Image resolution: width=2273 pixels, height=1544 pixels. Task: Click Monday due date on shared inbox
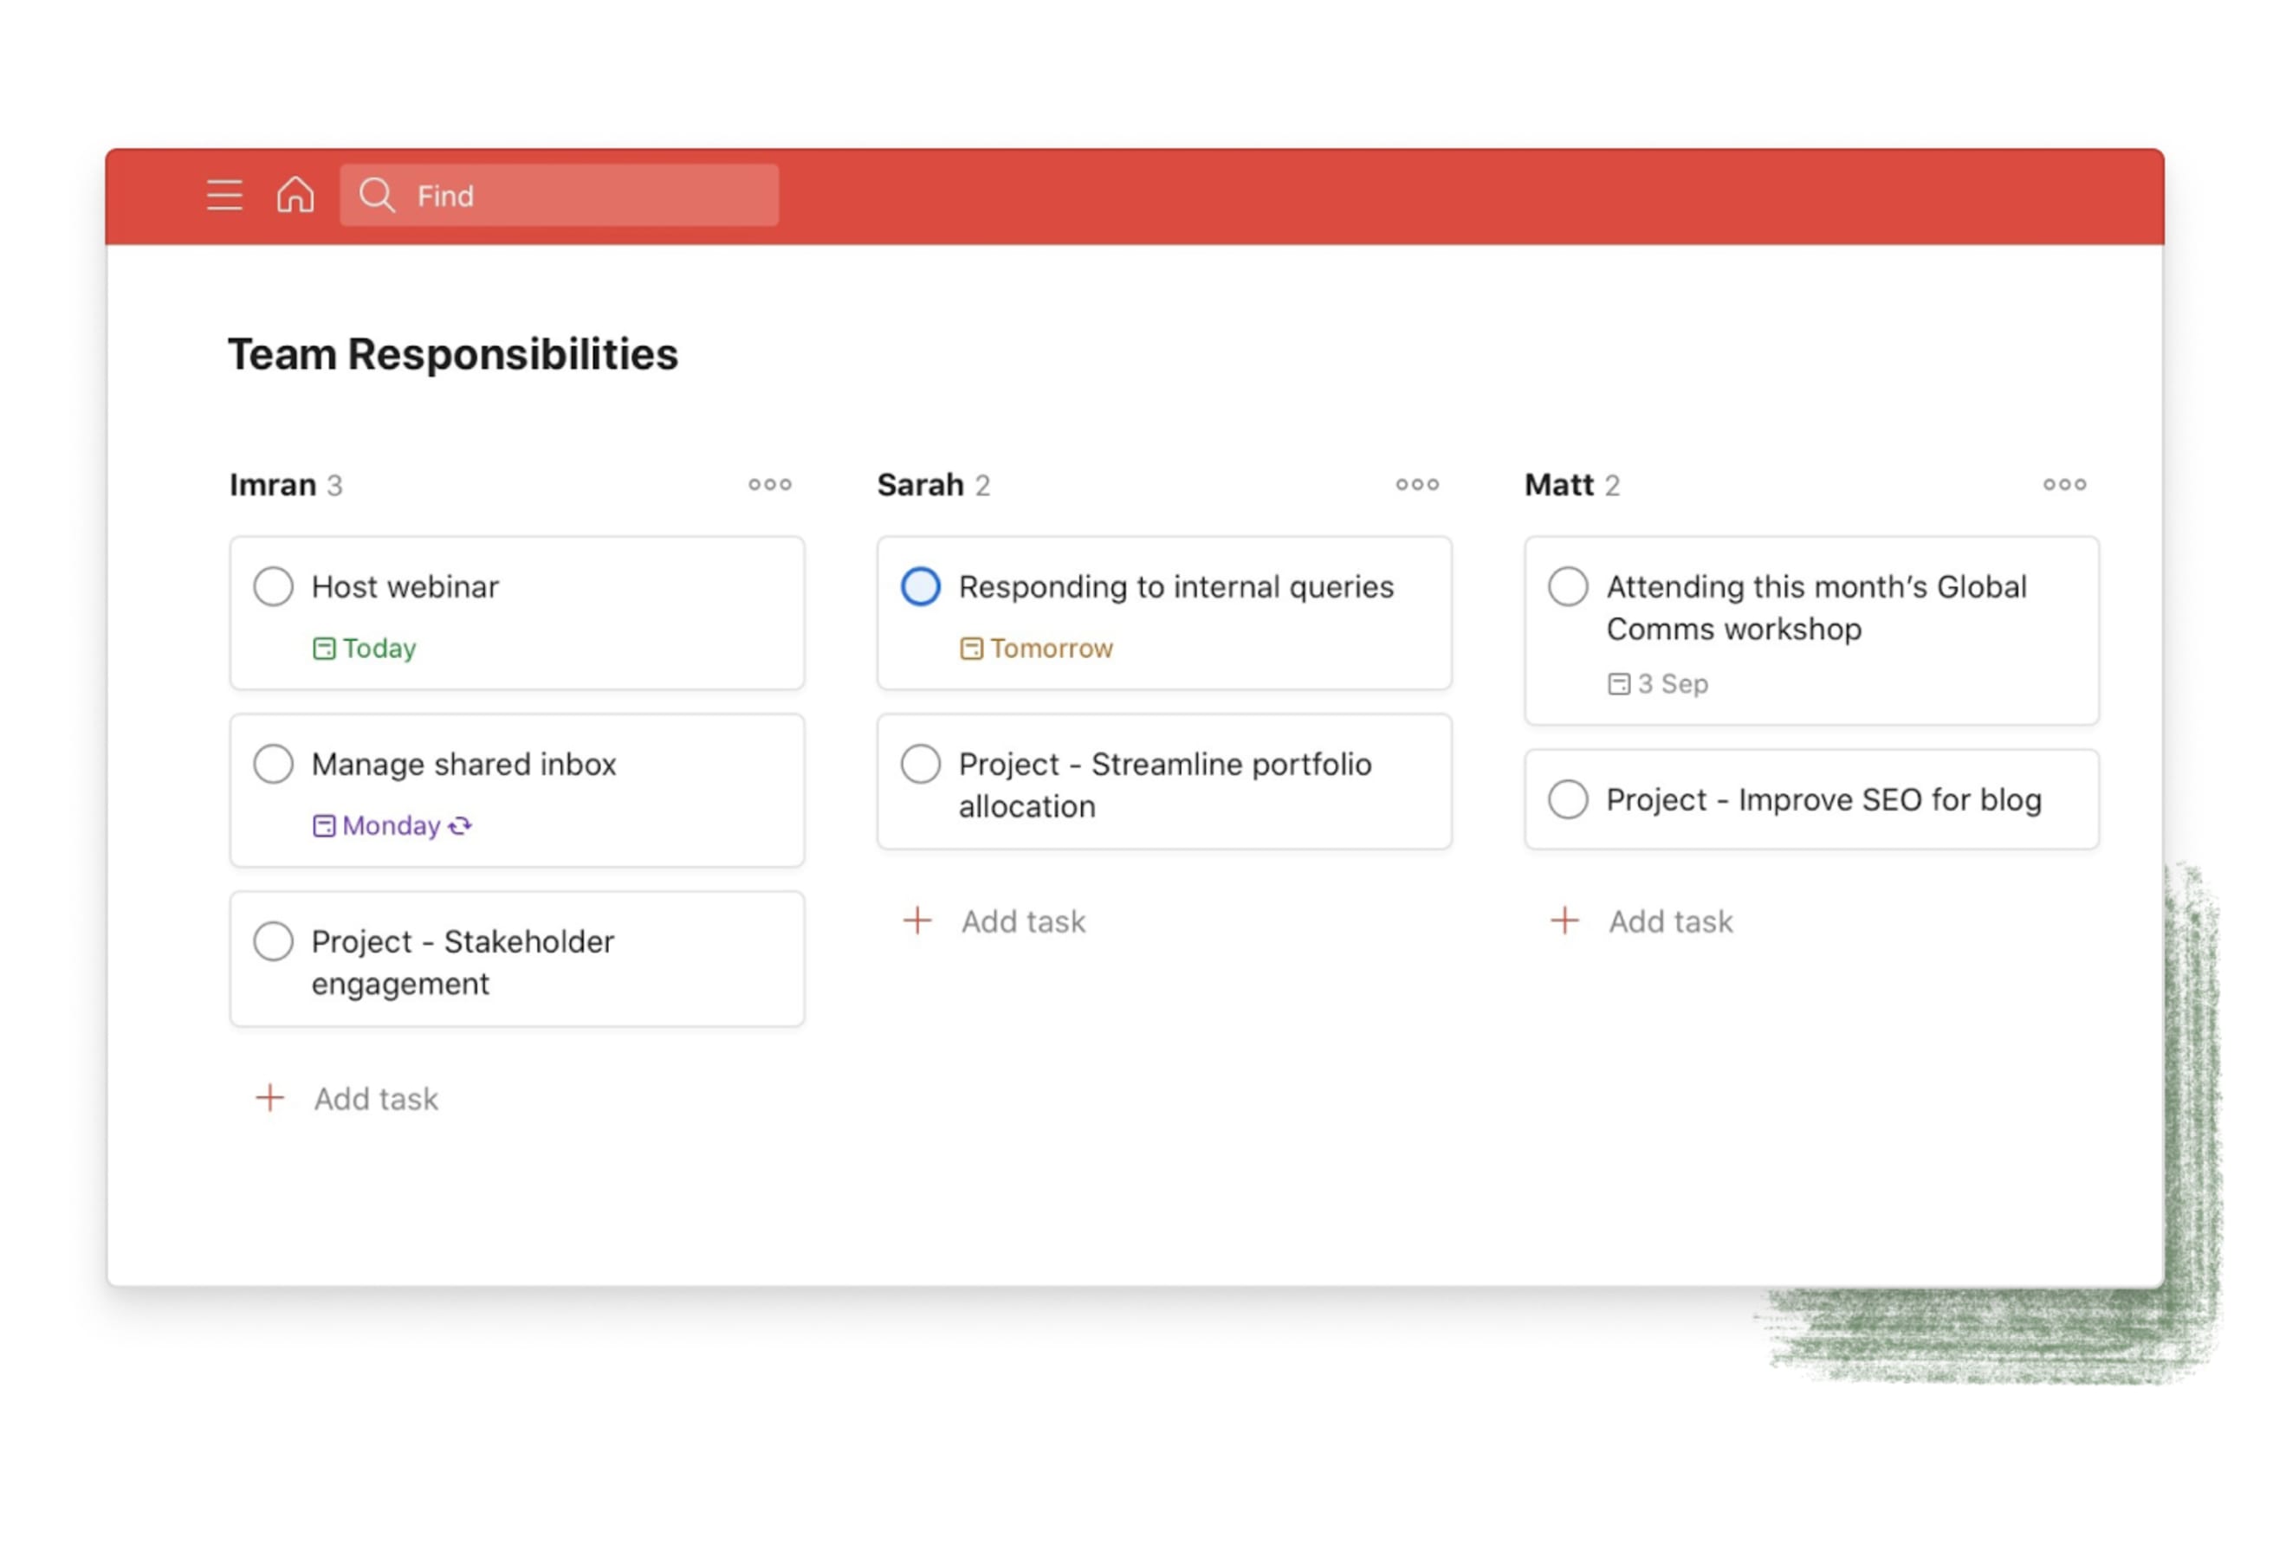(x=392, y=826)
